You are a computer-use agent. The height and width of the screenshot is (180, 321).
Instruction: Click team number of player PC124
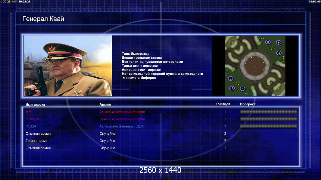click(225, 126)
